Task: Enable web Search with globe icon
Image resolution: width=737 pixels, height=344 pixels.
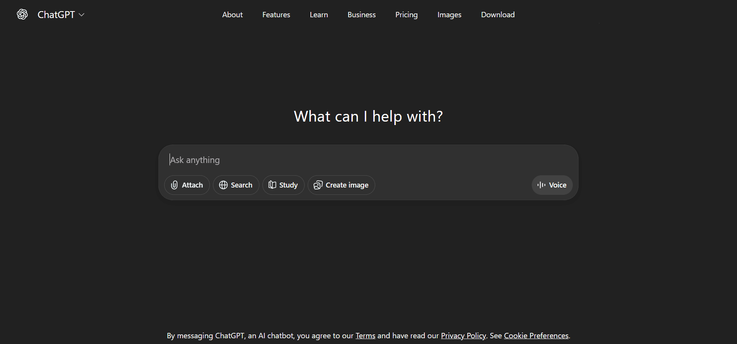Action: pos(236,185)
